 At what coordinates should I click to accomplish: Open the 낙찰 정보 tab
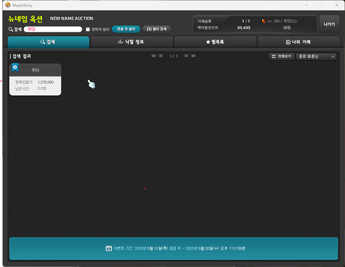click(x=132, y=42)
